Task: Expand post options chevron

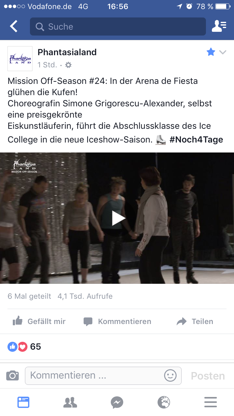Action: click(223, 52)
